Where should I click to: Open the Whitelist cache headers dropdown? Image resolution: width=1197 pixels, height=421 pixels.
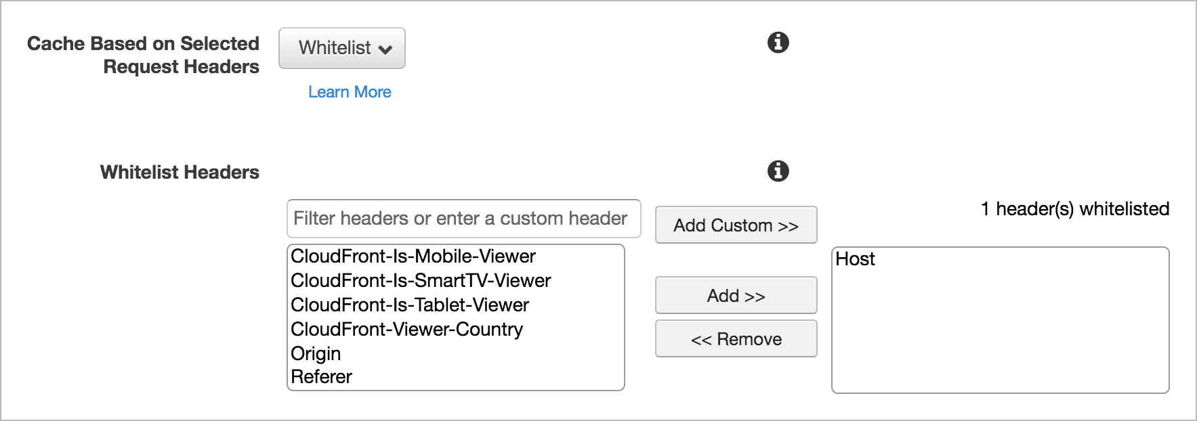tap(342, 48)
